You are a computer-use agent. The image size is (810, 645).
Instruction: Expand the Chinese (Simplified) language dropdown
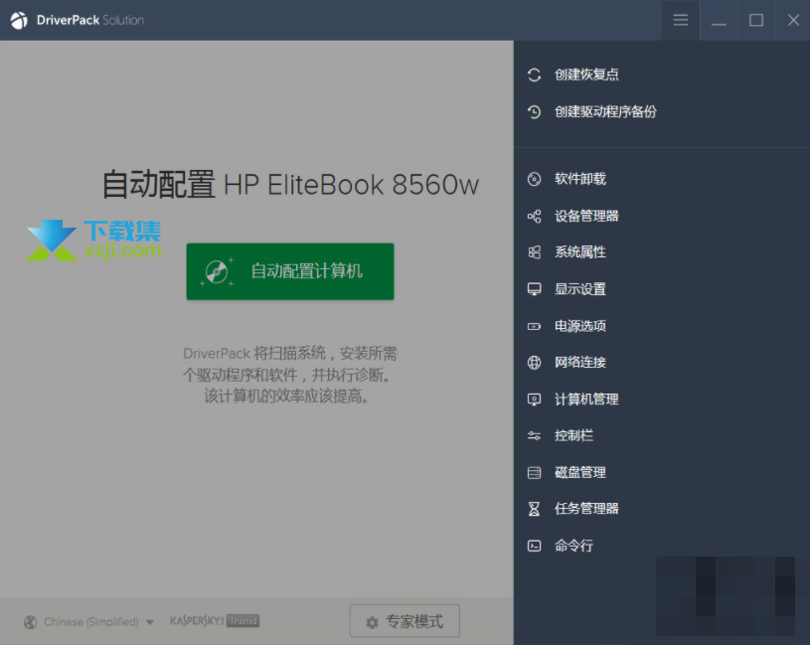(88, 622)
